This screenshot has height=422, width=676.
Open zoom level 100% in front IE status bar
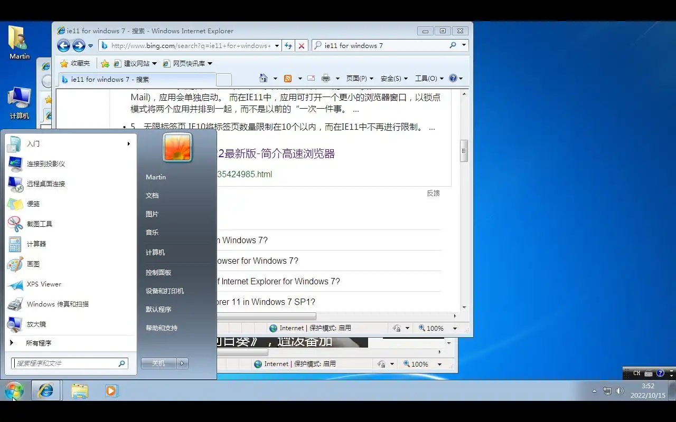[x=431, y=328]
